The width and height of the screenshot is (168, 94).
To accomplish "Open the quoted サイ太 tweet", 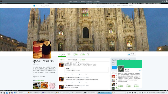I will tap(86, 70).
